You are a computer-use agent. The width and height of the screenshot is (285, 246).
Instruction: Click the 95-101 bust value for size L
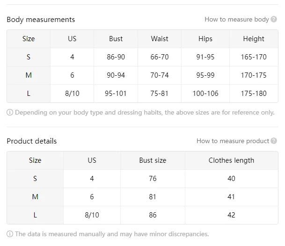point(116,94)
